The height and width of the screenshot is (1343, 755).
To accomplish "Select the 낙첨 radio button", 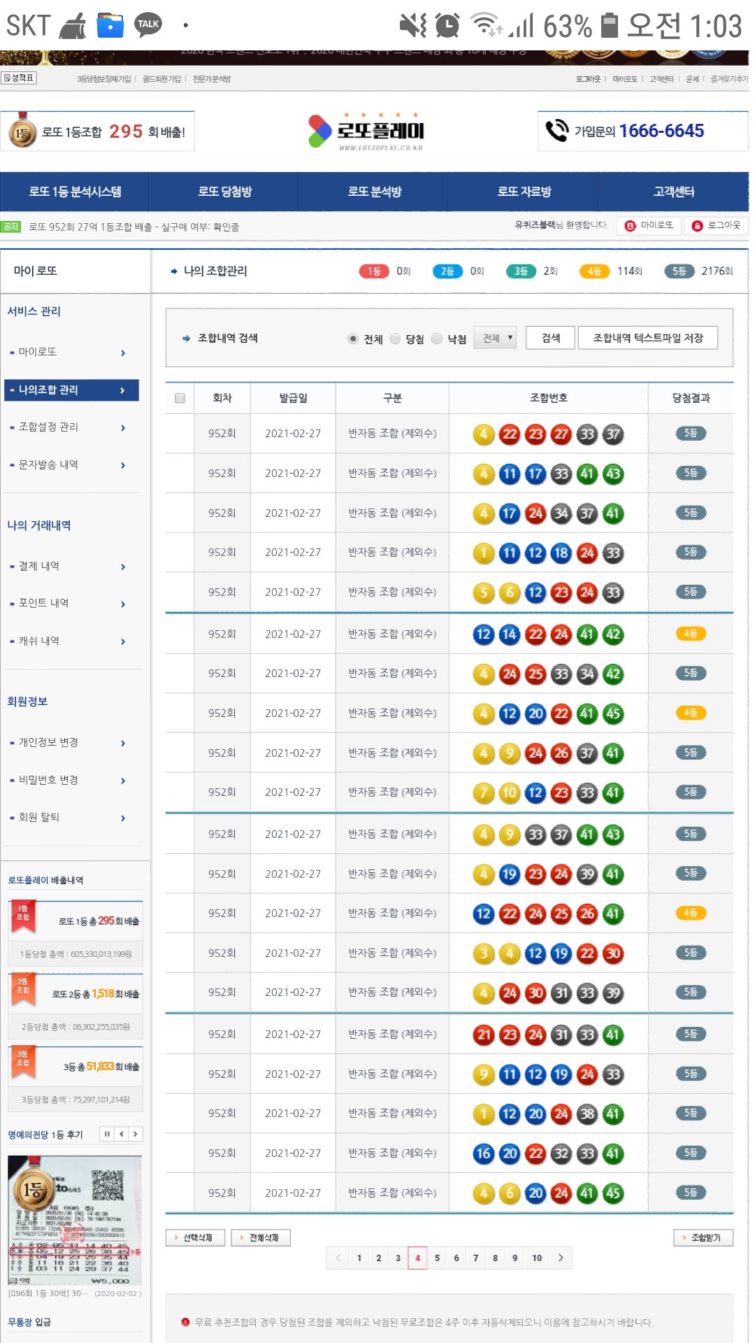I will [438, 339].
